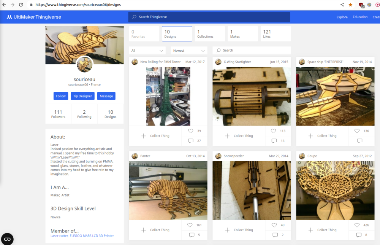Like the Snowspeeder design

tap(274, 225)
